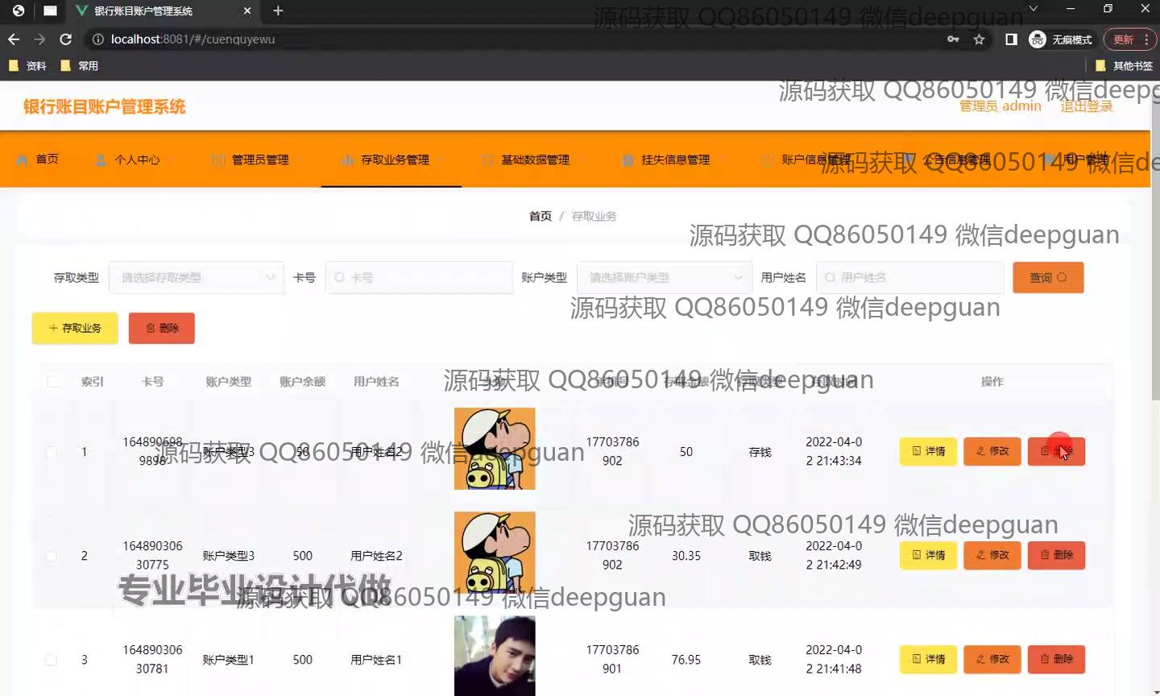Click the man photo thumbnail in row 3
The height and width of the screenshot is (696, 1160).
pyautogui.click(x=495, y=656)
